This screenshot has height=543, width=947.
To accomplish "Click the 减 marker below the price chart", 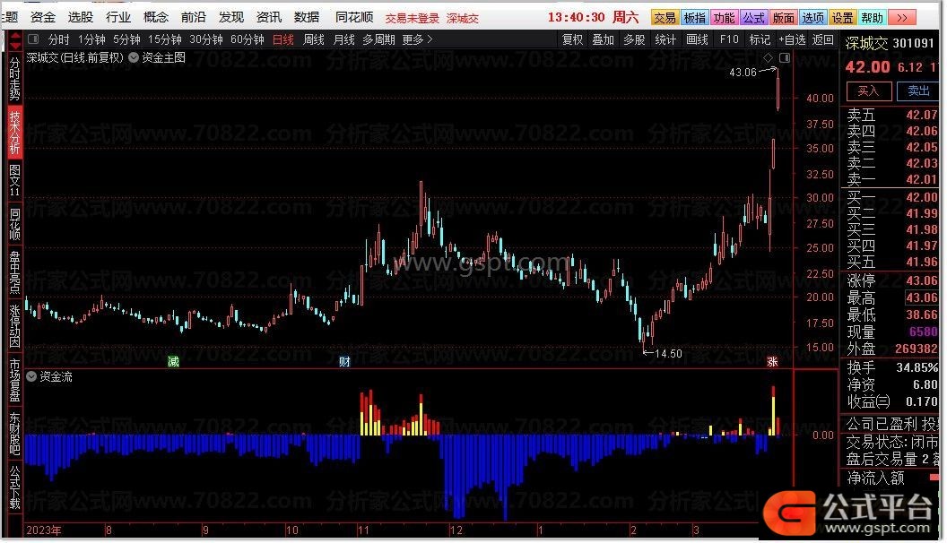I will coord(173,361).
